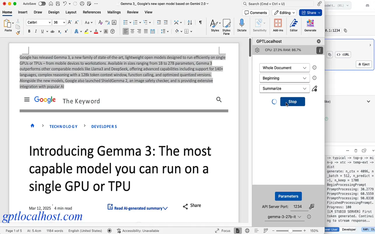Image resolution: width=375 pixels, height=234 pixels.
Task: Click the Add-ins icon
Action: [278, 25]
